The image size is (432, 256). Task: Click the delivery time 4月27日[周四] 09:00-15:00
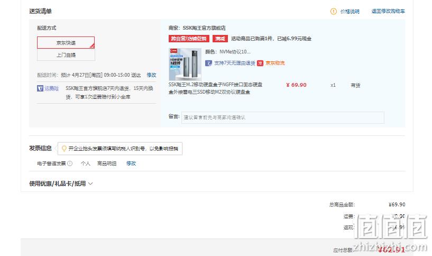[x=100, y=75]
